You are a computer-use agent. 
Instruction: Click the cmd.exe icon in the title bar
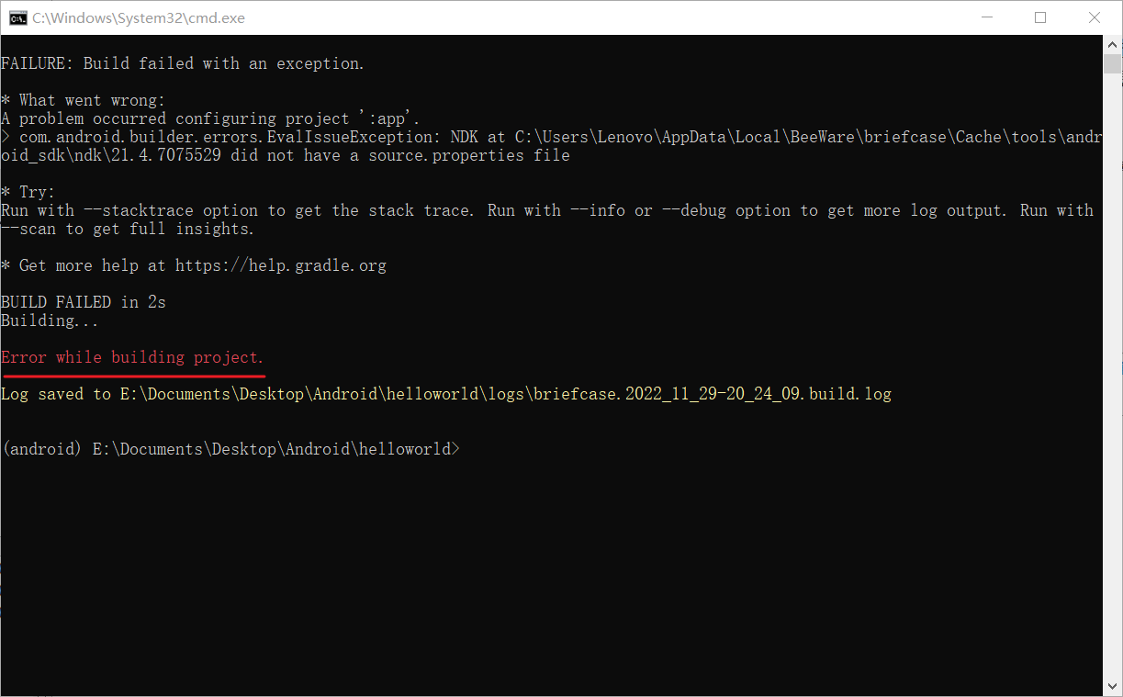pyautogui.click(x=17, y=17)
